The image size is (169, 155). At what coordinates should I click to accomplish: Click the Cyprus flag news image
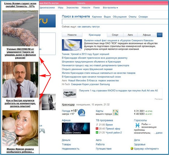pos(72,45)
